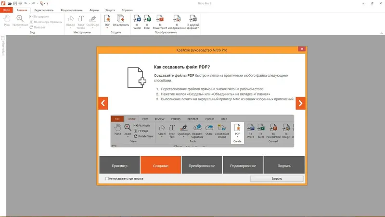Click the Закрыть button in the guide
This screenshot has width=385, height=217.
pos(277,178)
